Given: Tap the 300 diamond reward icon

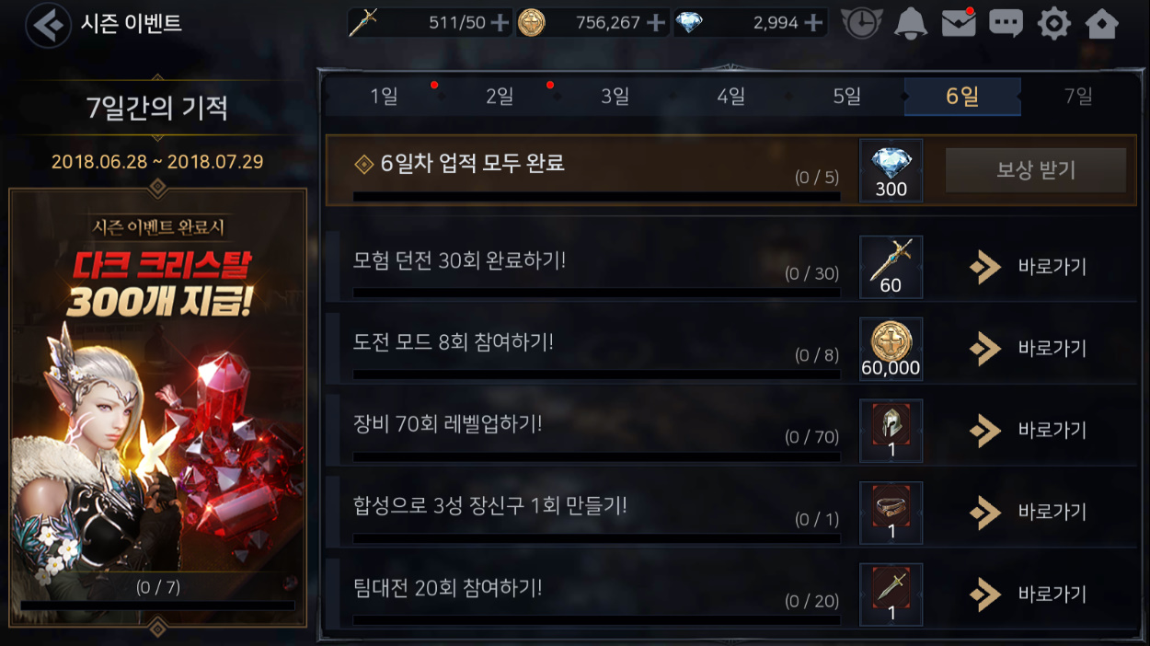Looking at the screenshot, I should pyautogui.click(x=891, y=171).
